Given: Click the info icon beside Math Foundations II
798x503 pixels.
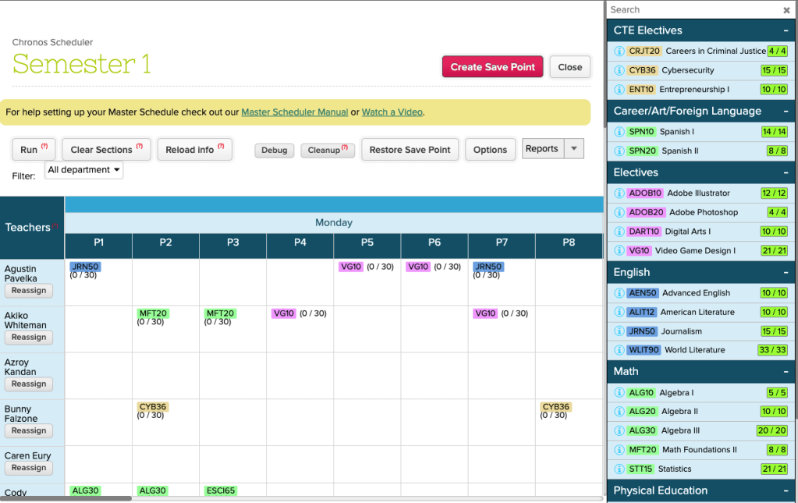Looking at the screenshot, I should coord(619,449).
